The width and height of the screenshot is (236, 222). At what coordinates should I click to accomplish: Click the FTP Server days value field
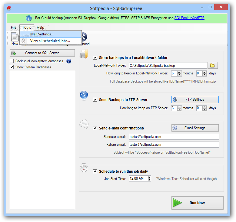point(199,108)
